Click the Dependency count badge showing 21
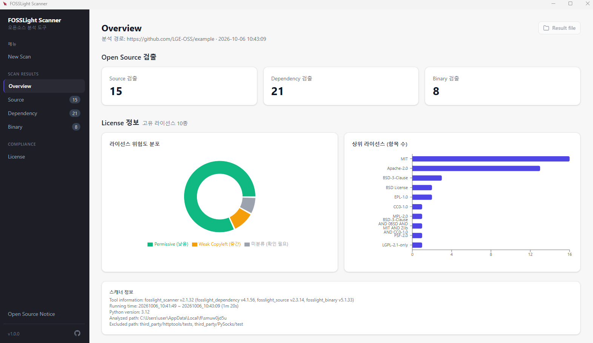 click(75, 113)
